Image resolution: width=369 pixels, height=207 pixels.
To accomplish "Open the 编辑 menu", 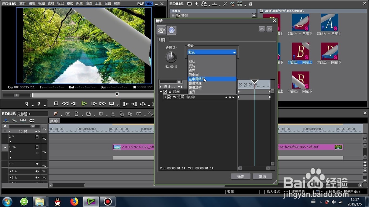I will click(x=32, y=4).
